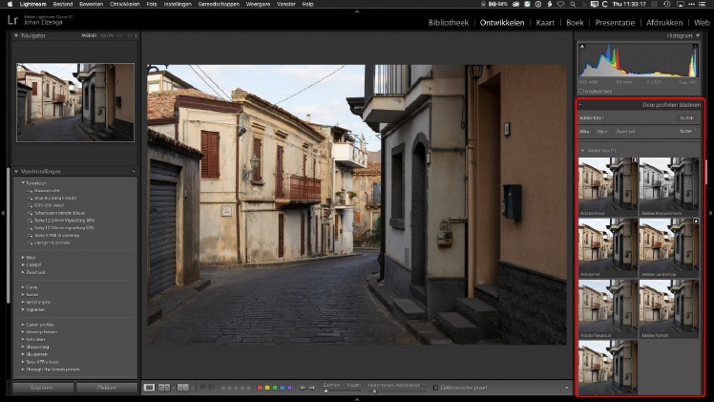Click the Plakken button
Screen dimensions: 714x402
tap(107, 388)
